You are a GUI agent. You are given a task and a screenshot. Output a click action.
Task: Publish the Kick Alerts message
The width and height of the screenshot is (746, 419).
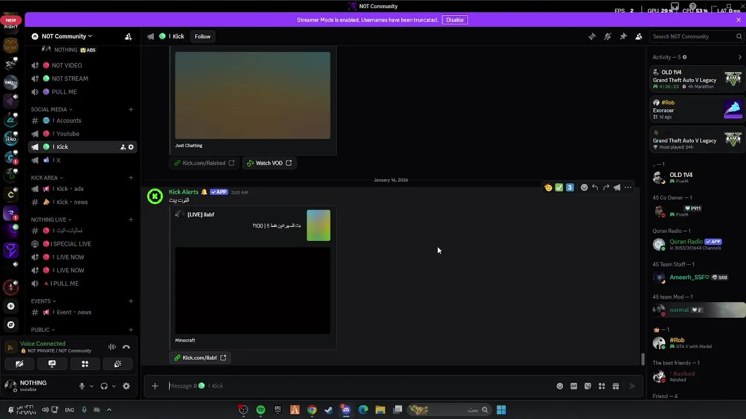[x=617, y=187]
